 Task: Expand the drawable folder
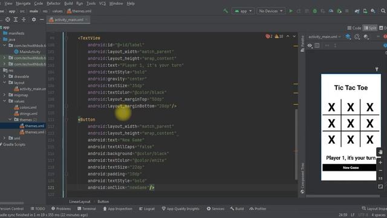point(4,76)
